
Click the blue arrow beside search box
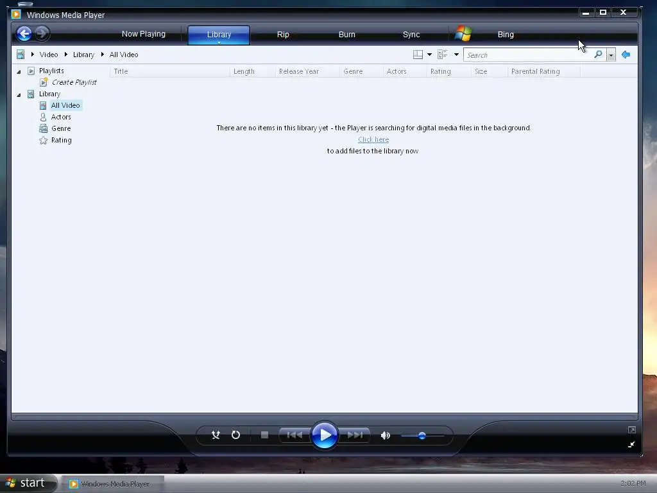coord(626,55)
